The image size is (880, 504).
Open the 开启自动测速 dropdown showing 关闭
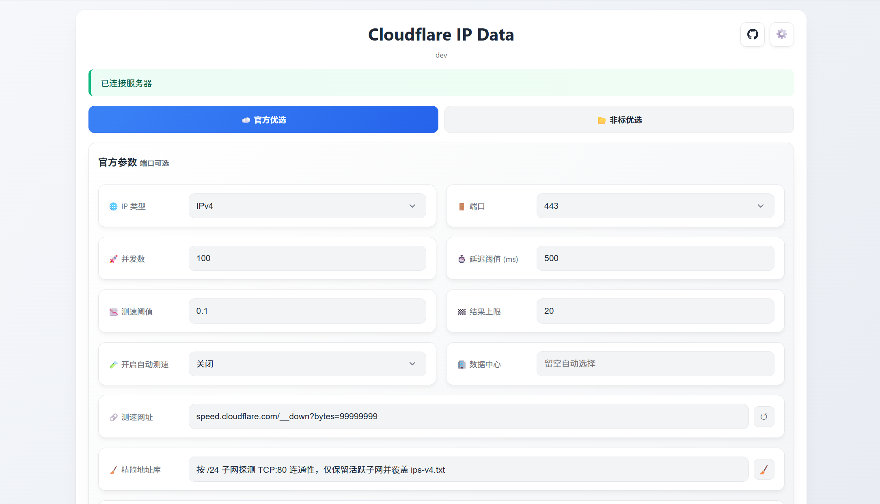tap(307, 364)
